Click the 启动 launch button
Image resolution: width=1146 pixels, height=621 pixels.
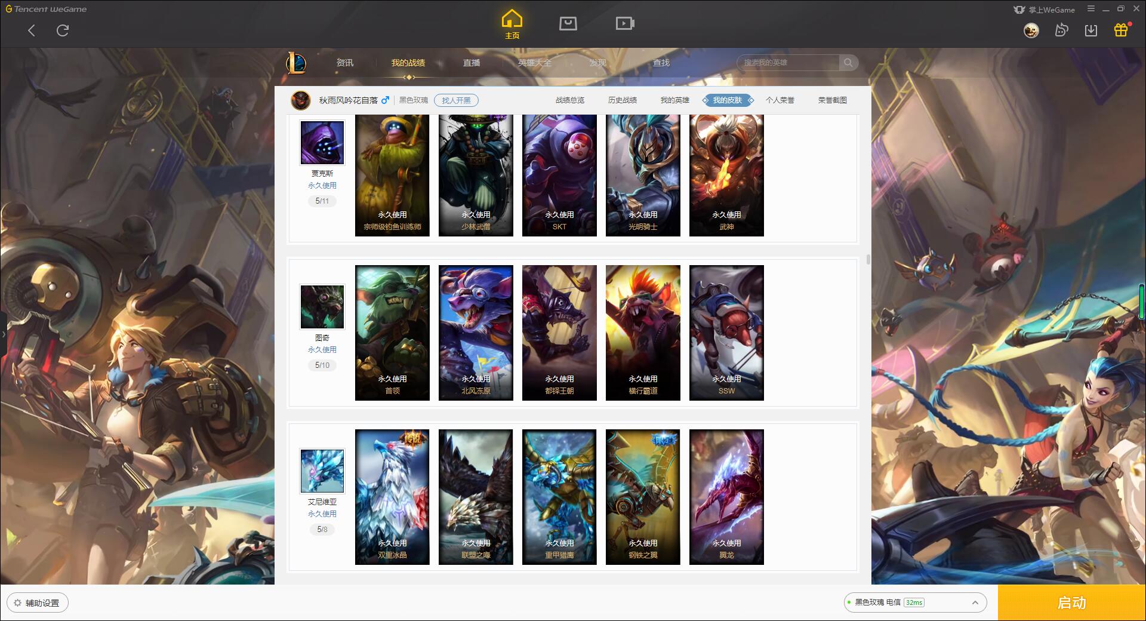pos(1071,602)
